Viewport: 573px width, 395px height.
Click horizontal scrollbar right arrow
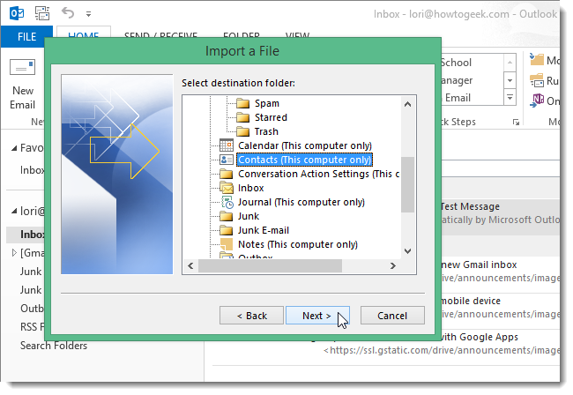click(393, 265)
